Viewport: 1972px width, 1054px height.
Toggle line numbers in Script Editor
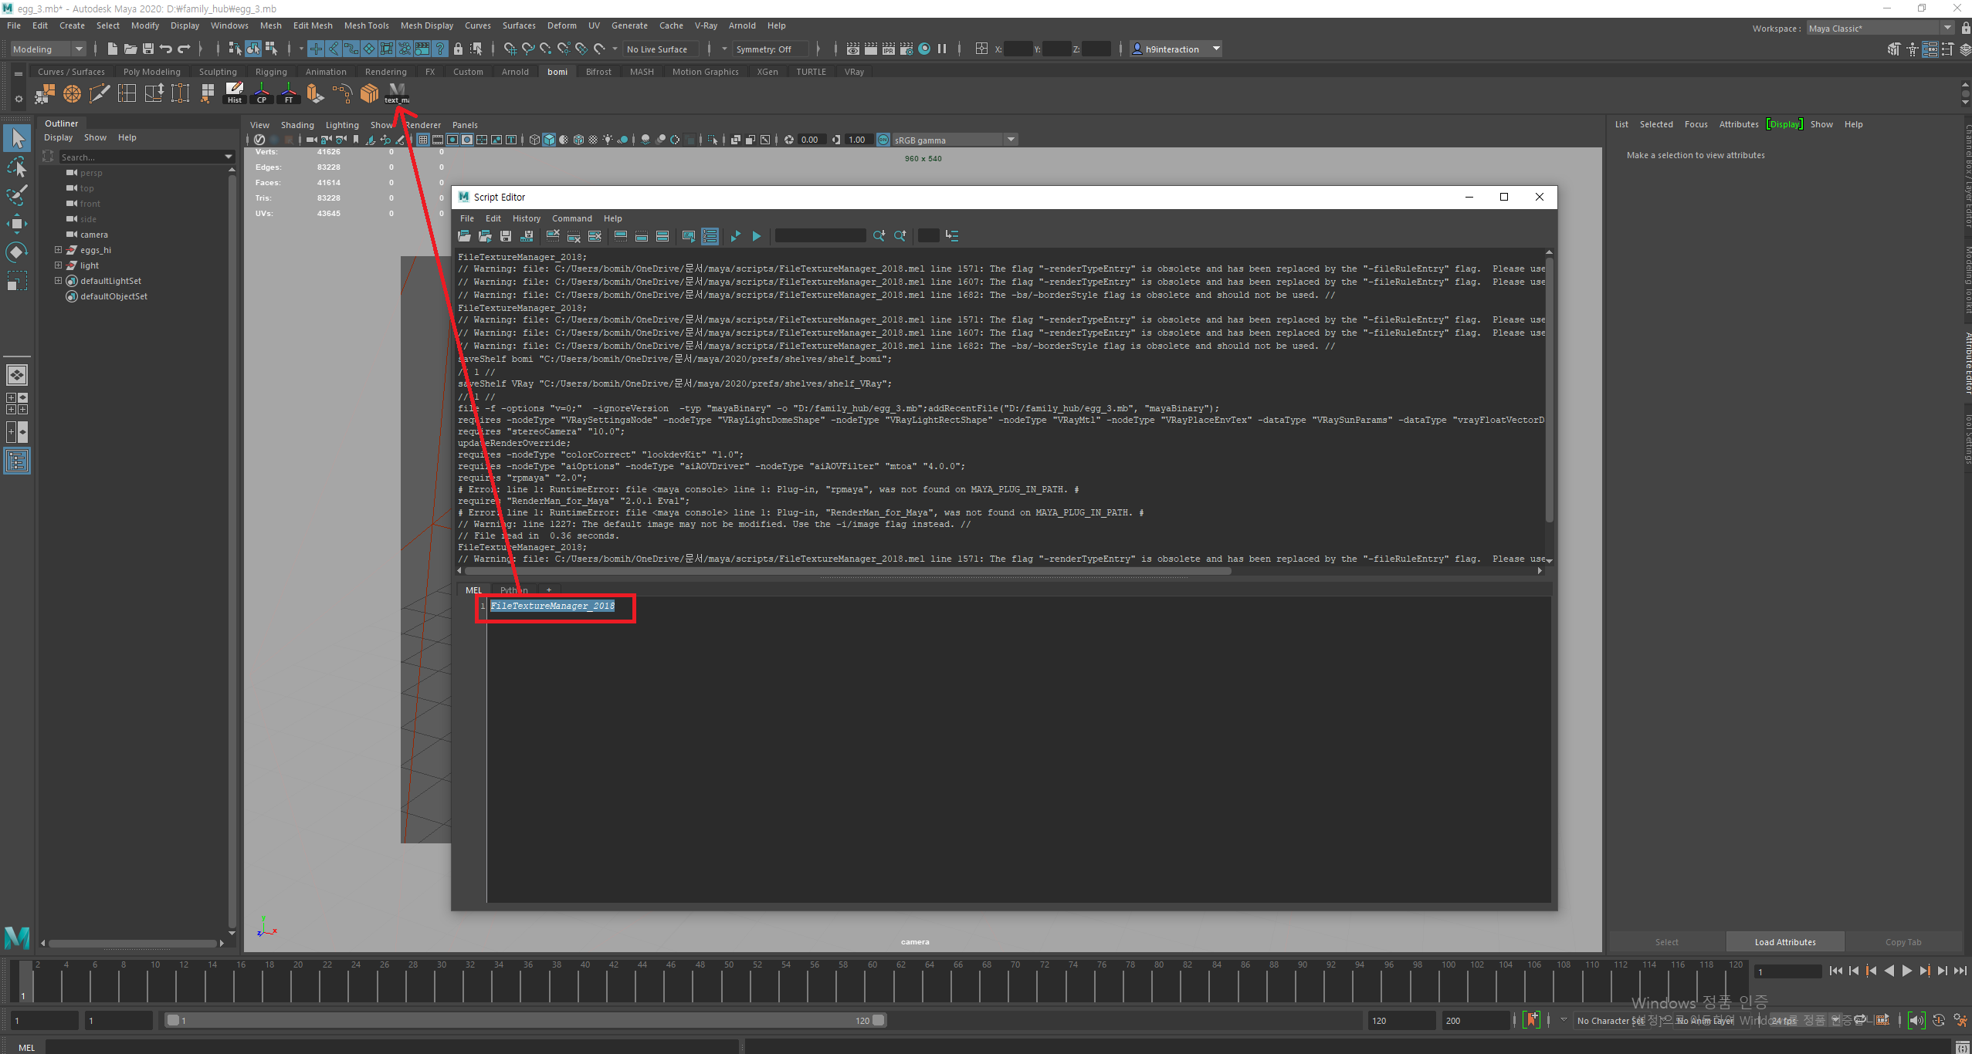tap(710, 236)
